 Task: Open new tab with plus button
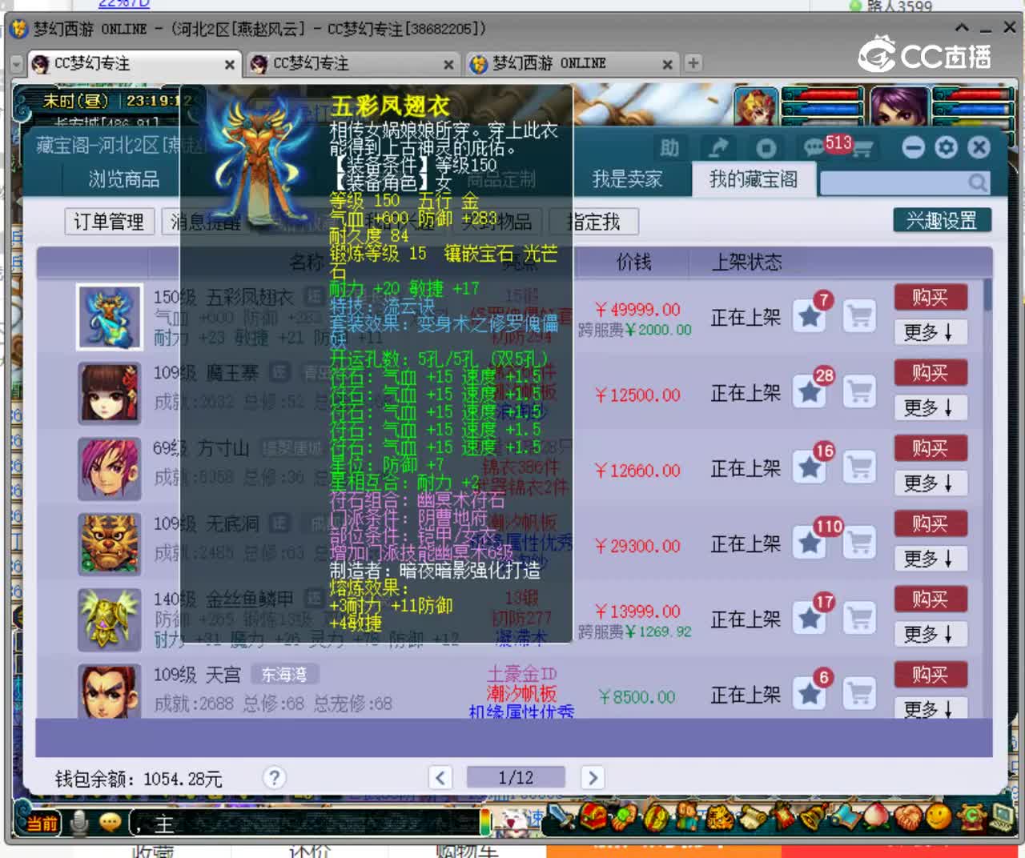[x=693, y=63]
